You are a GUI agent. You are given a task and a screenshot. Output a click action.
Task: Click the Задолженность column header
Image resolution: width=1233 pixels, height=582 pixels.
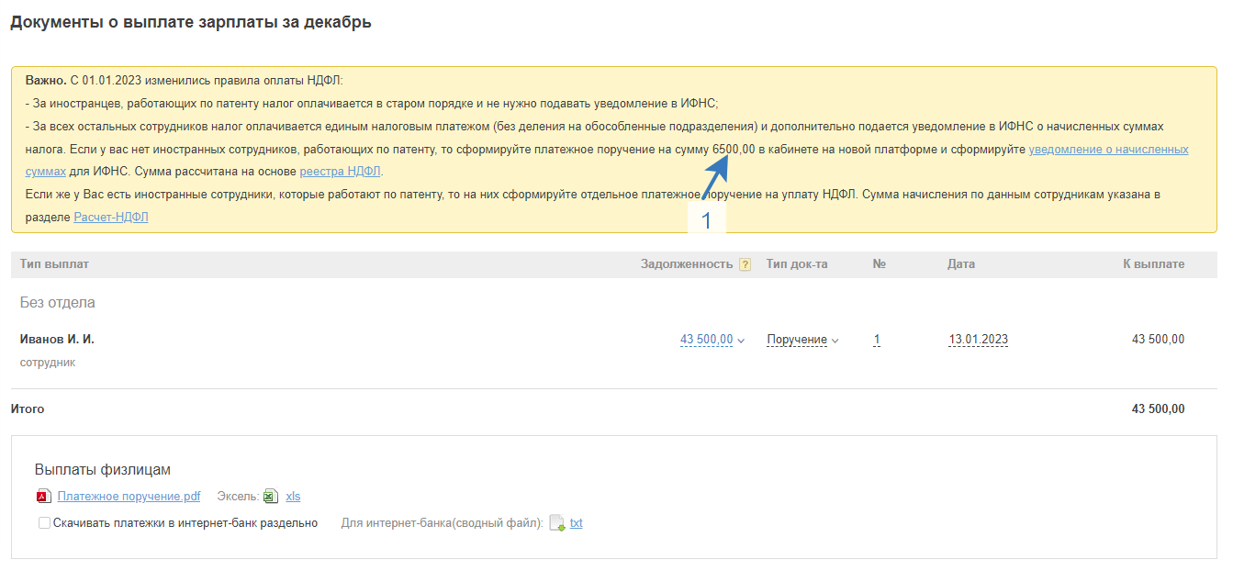point(687,264)
